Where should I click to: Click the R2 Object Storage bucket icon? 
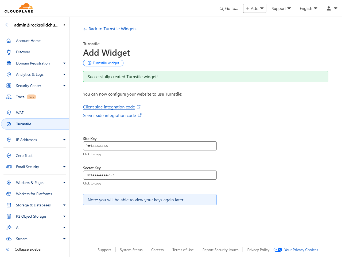tap(9, 216)
